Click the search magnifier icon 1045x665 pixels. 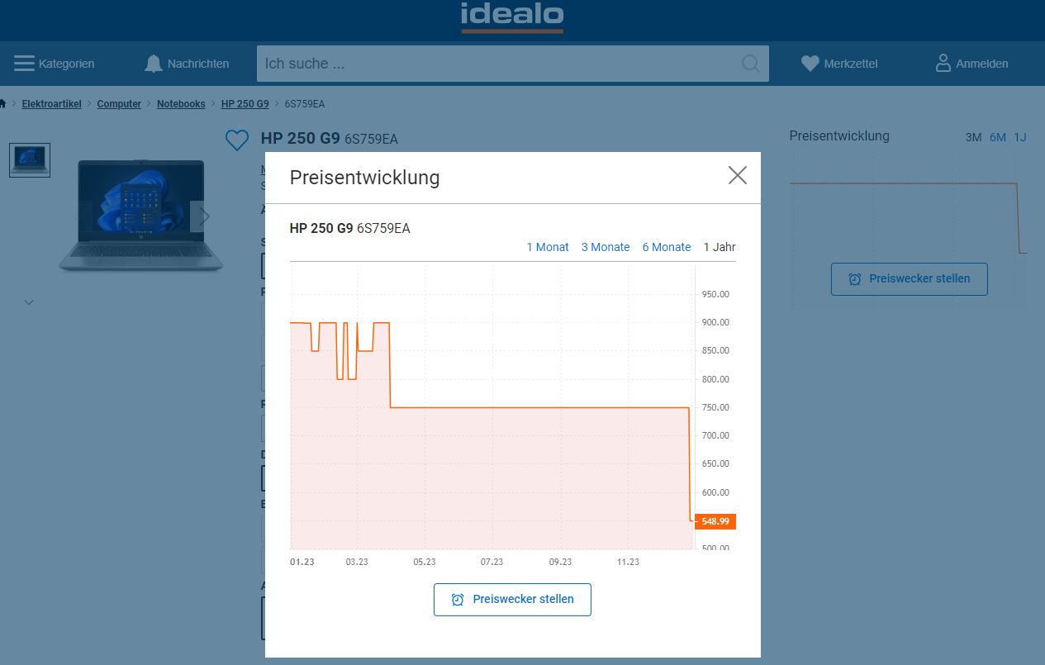pyautogui.click(x=750, y=64)
